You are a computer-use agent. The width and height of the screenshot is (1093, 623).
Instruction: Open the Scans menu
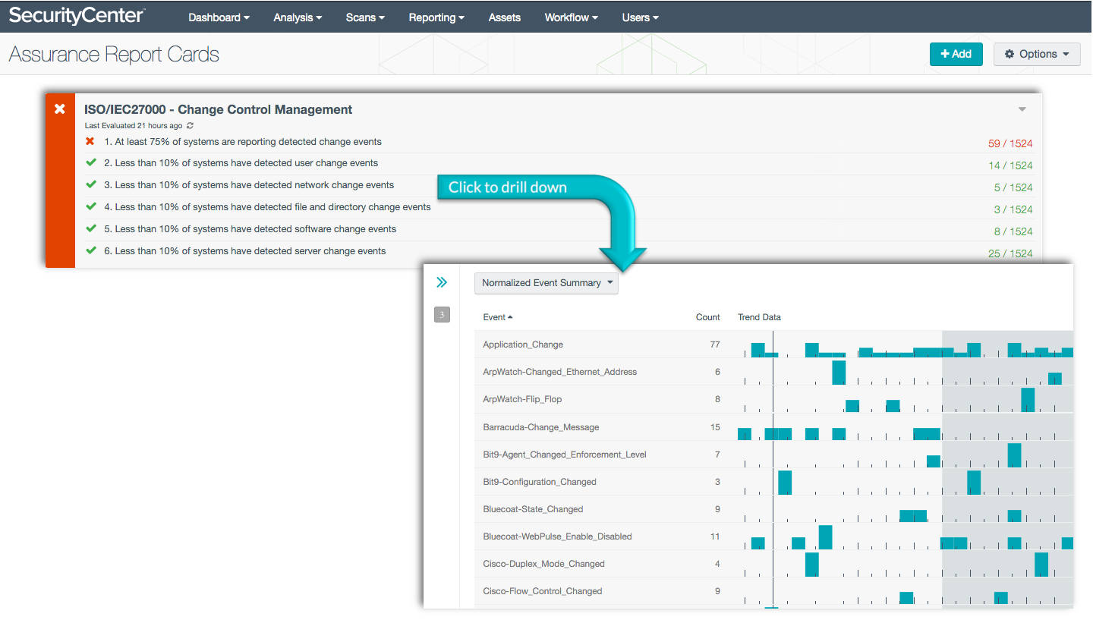tap(365, 17)
